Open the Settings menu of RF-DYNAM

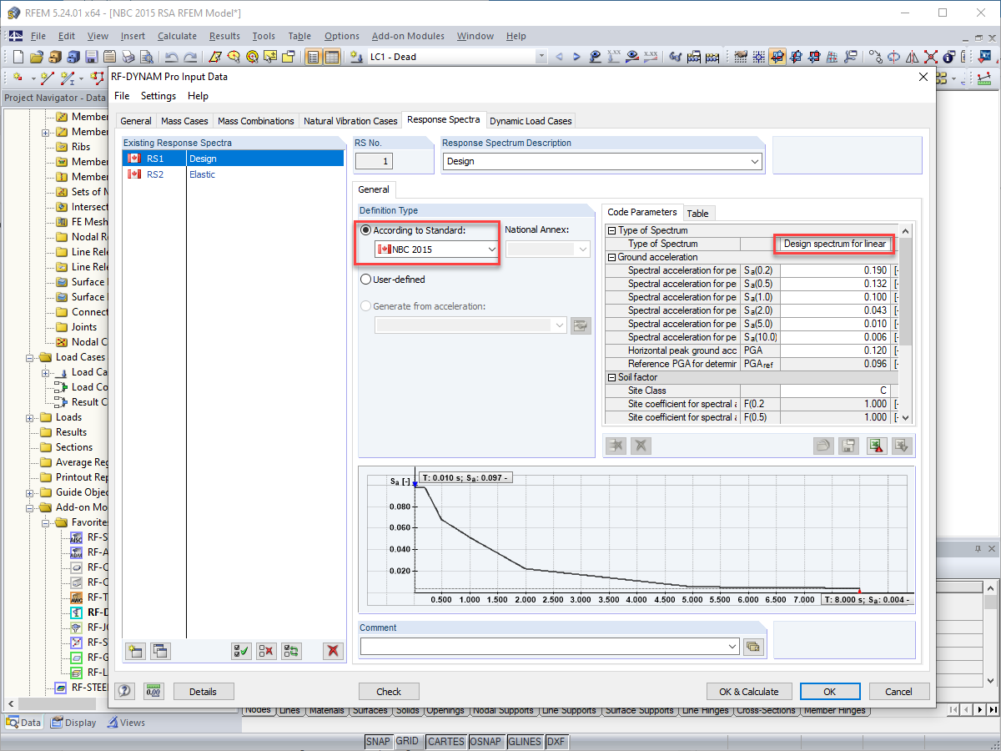point(158,96)
